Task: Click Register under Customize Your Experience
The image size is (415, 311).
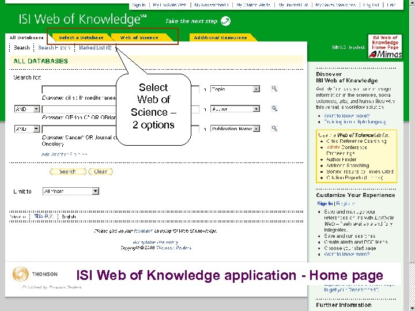Action: tap(346, 203)
